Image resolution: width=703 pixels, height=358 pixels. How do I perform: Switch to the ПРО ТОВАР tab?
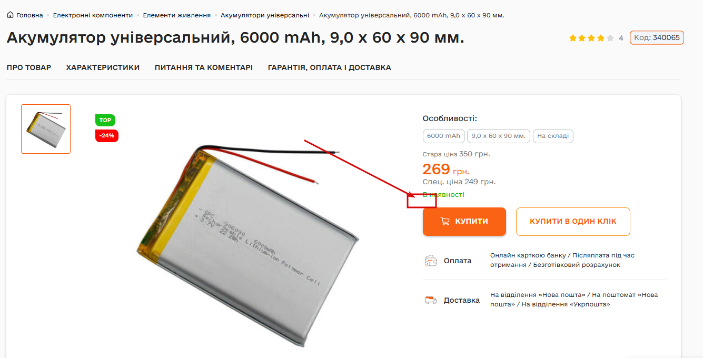tap(29, 67)
